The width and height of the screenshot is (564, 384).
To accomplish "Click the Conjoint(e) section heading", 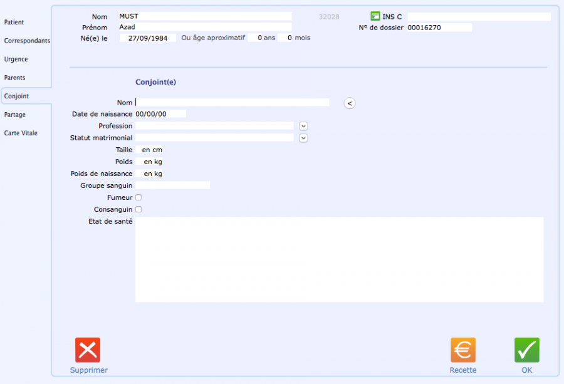I will [x=156, y=82].
